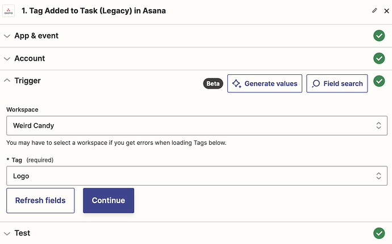Viewport: 392px width, 244px height.
Task: Click the green checkmark on Test row
Action: click(379, 233)
